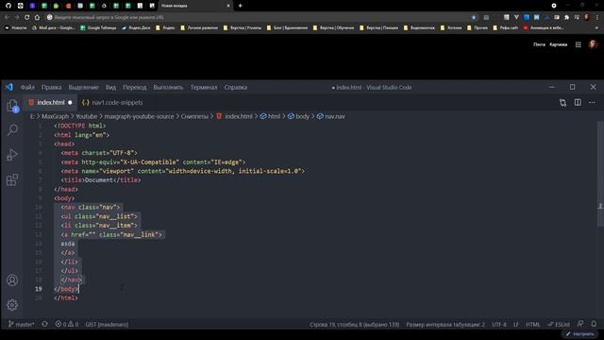Select the body symbol breadcrumb
Screen dimensions: 604x340
click(x=298, y=116)
